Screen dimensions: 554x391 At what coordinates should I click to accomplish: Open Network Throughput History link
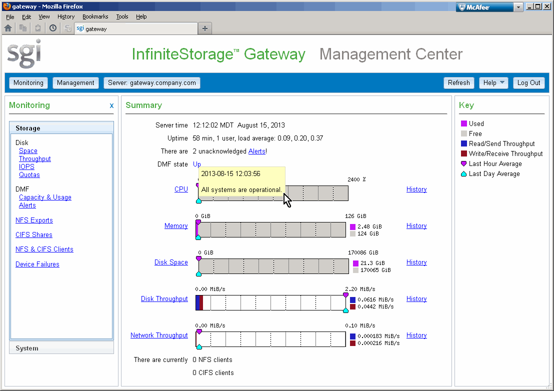416,335
